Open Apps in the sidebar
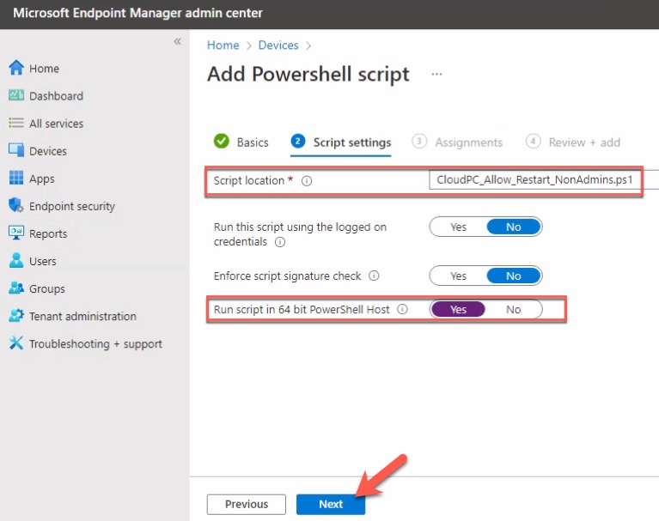Viewport: 659px width, 521px height. click(x=41, y=179)
